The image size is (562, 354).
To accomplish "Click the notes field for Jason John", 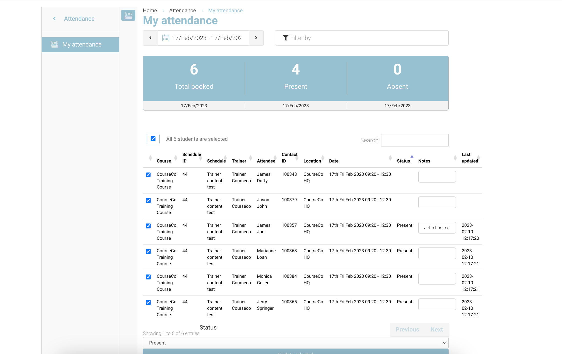I will (437, 202).
